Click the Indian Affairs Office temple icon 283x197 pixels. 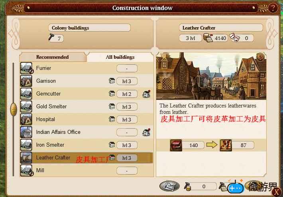coord(26,132)
